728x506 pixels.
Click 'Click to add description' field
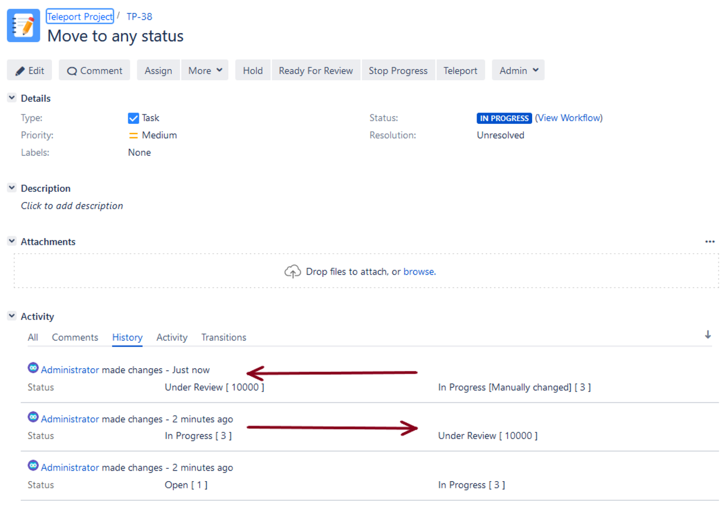[x=72, y=205]
